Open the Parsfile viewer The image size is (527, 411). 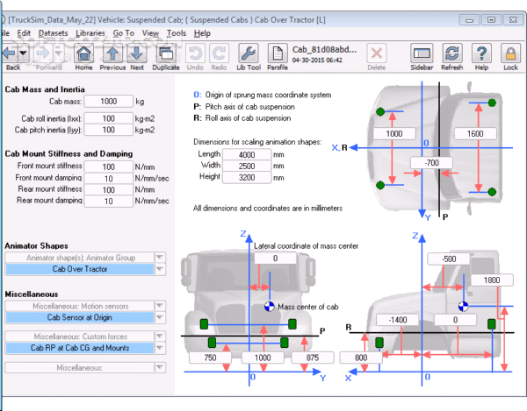[279, 54]
